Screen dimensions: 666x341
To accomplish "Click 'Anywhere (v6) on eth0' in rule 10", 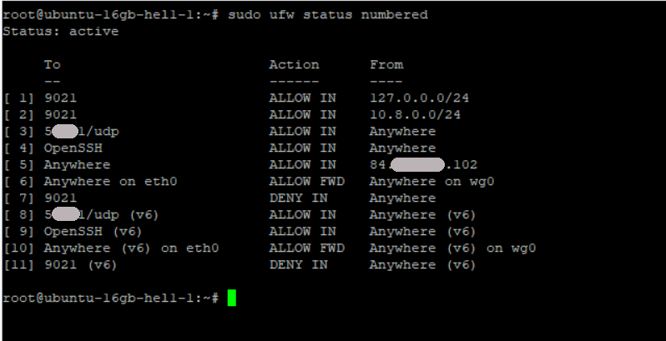I will click(131, 248).
